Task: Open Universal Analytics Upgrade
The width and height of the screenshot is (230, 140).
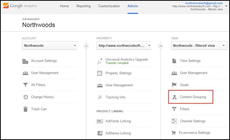Action: click(127, 59)
